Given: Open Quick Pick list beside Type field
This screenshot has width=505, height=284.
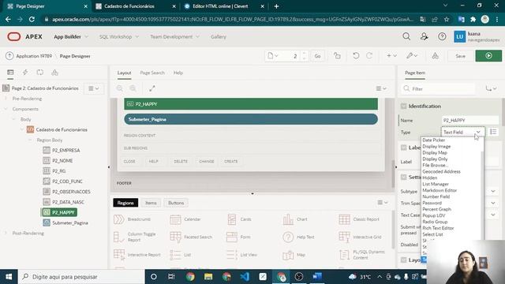Looking at the screenshot, I should tap(493, 132).
